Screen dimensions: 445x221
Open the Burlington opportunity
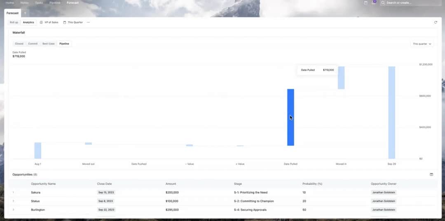tap(38, 210)
